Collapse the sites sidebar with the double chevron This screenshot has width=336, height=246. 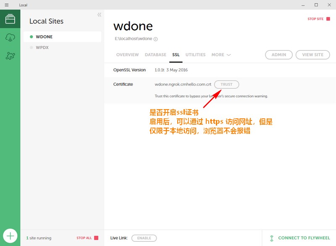(99, 15)
